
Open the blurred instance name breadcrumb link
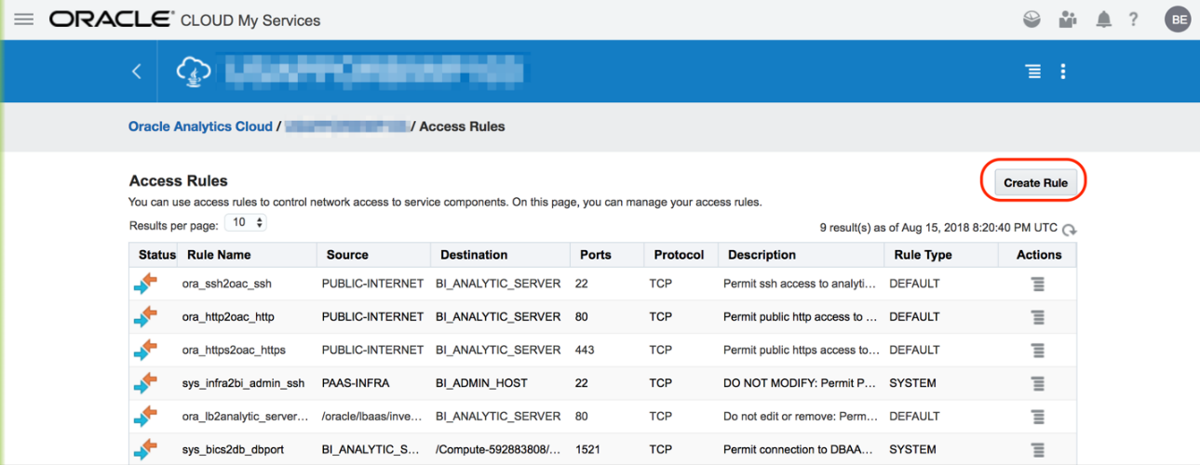[x=347, y=126]
